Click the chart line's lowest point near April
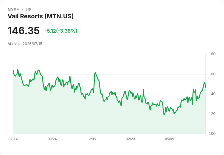 [164, 115]
